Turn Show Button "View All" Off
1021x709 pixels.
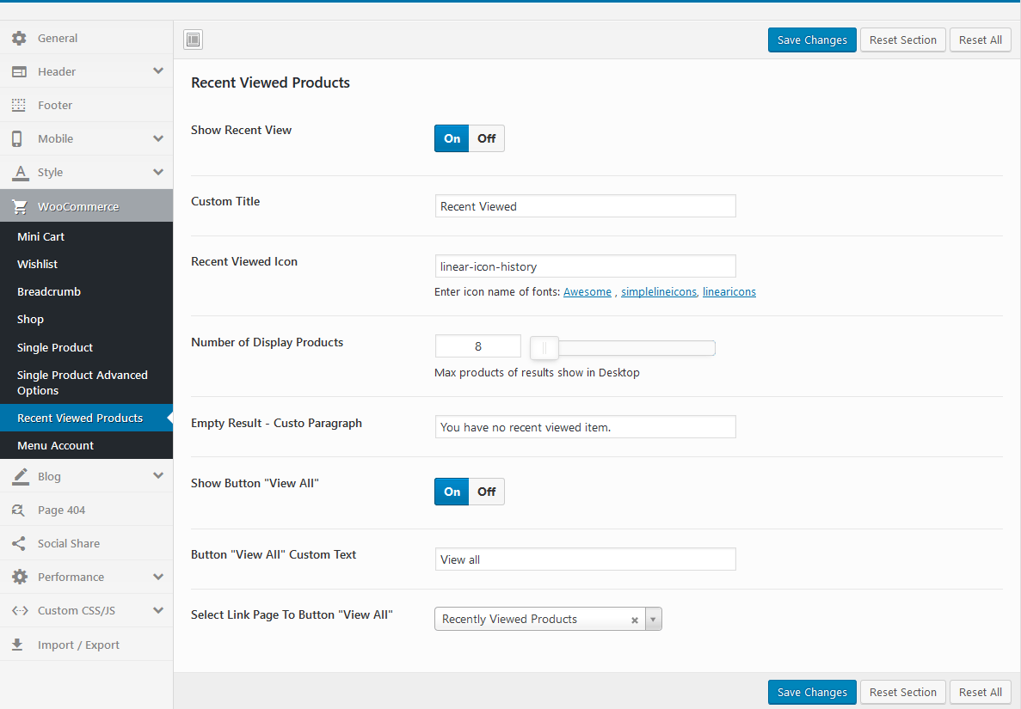486,492
